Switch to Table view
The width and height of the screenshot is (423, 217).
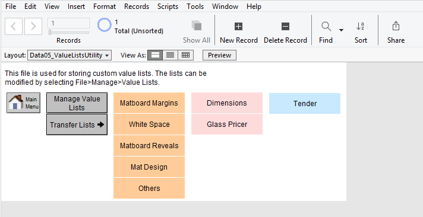pyautogui.click(x=185, y=55)
